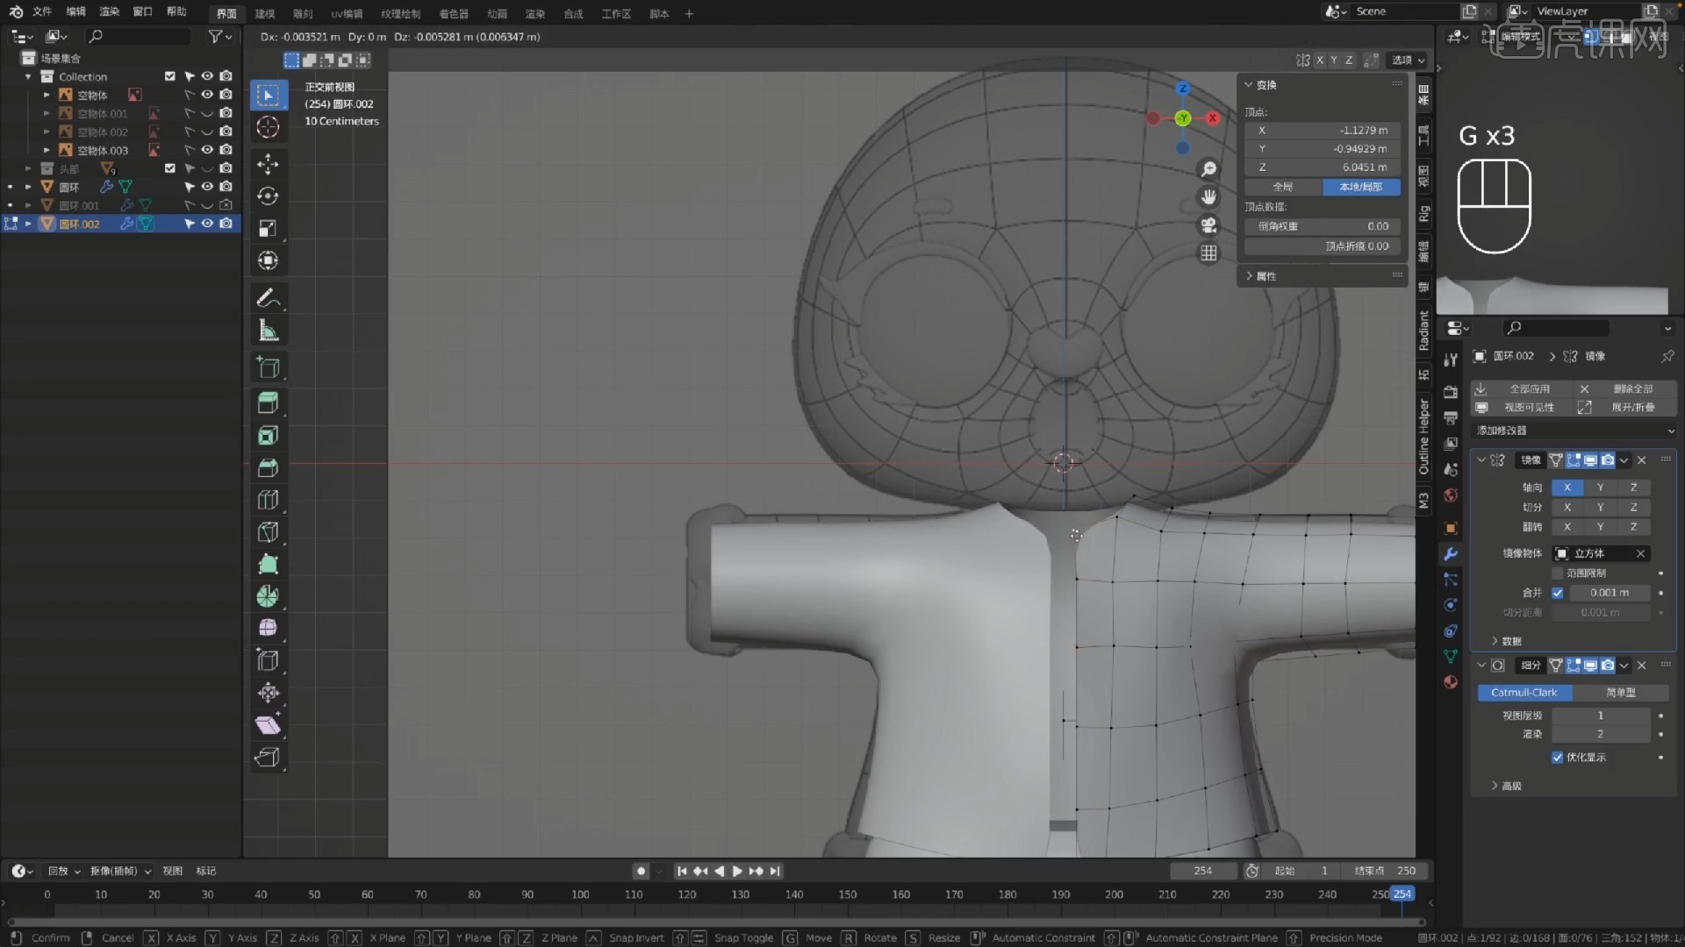Click 全部应用 apply all button

coord(1523,388)
